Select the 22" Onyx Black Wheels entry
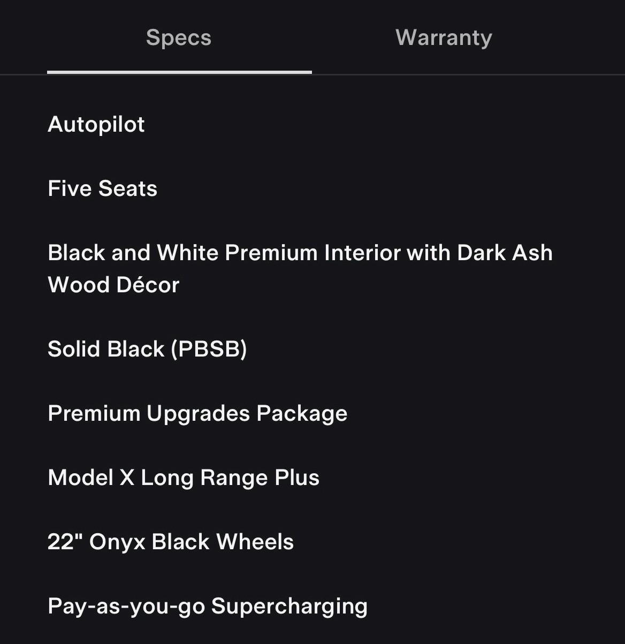625x644 pixels. click(171, 542)
